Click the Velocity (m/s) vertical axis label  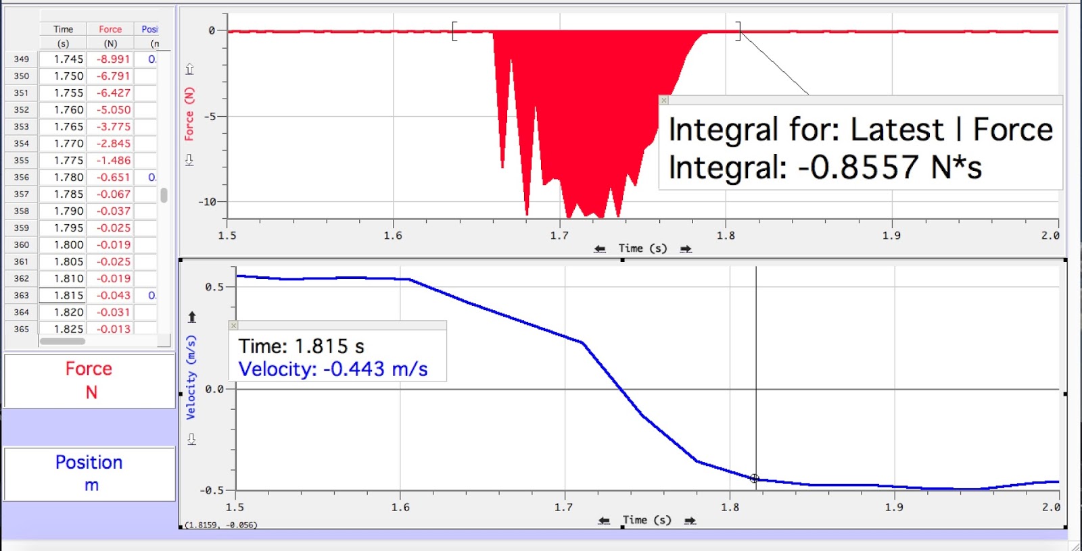click(x=191, y=377)
